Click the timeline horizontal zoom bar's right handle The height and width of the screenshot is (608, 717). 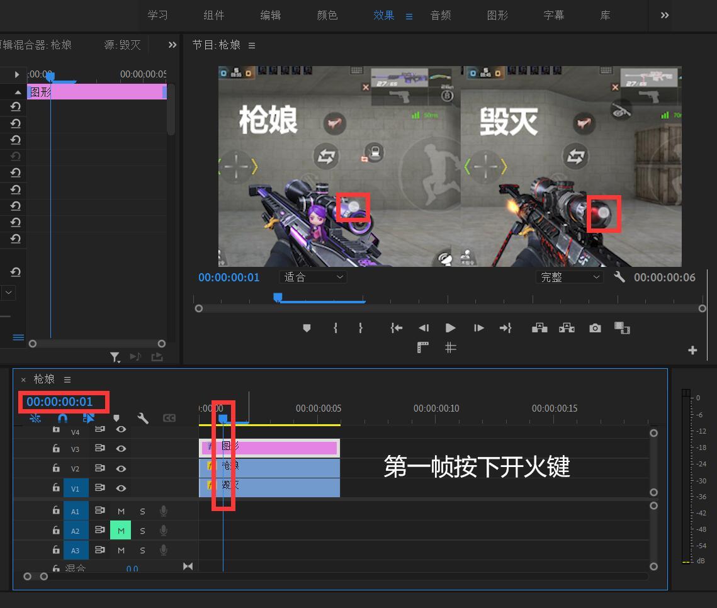(44, 577)
